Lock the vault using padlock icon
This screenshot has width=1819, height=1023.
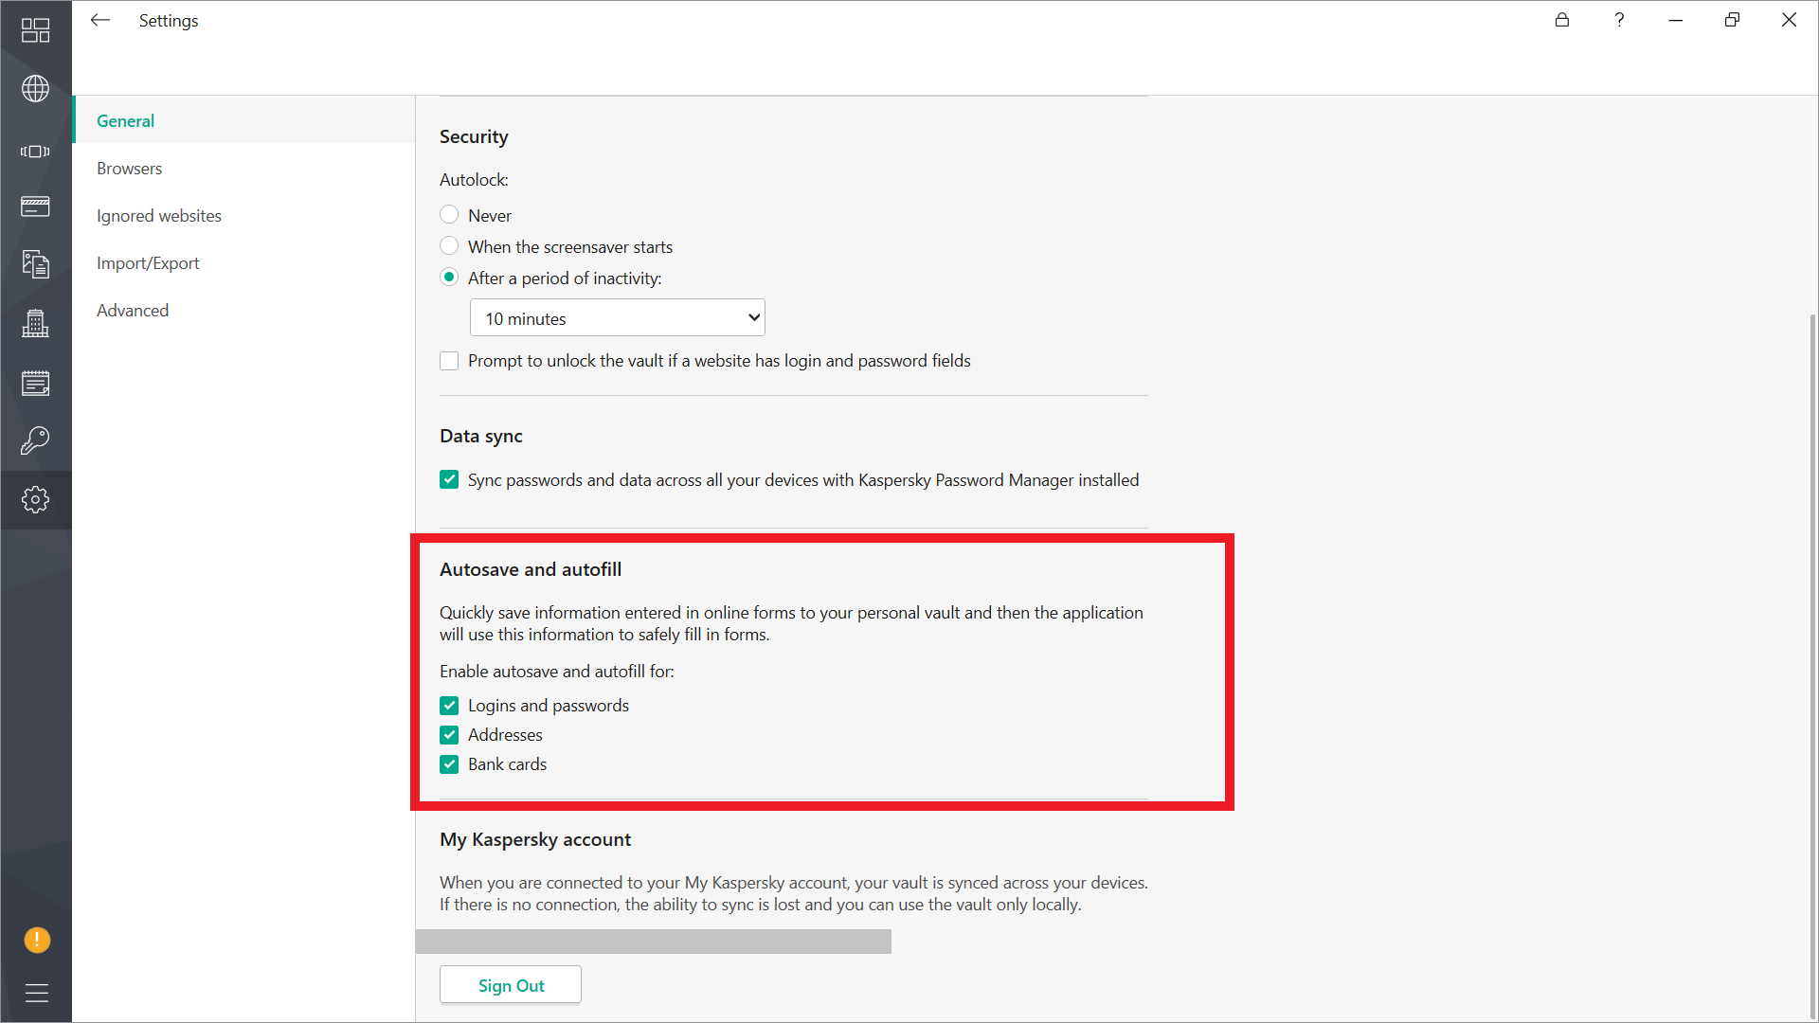point(1562,20)
